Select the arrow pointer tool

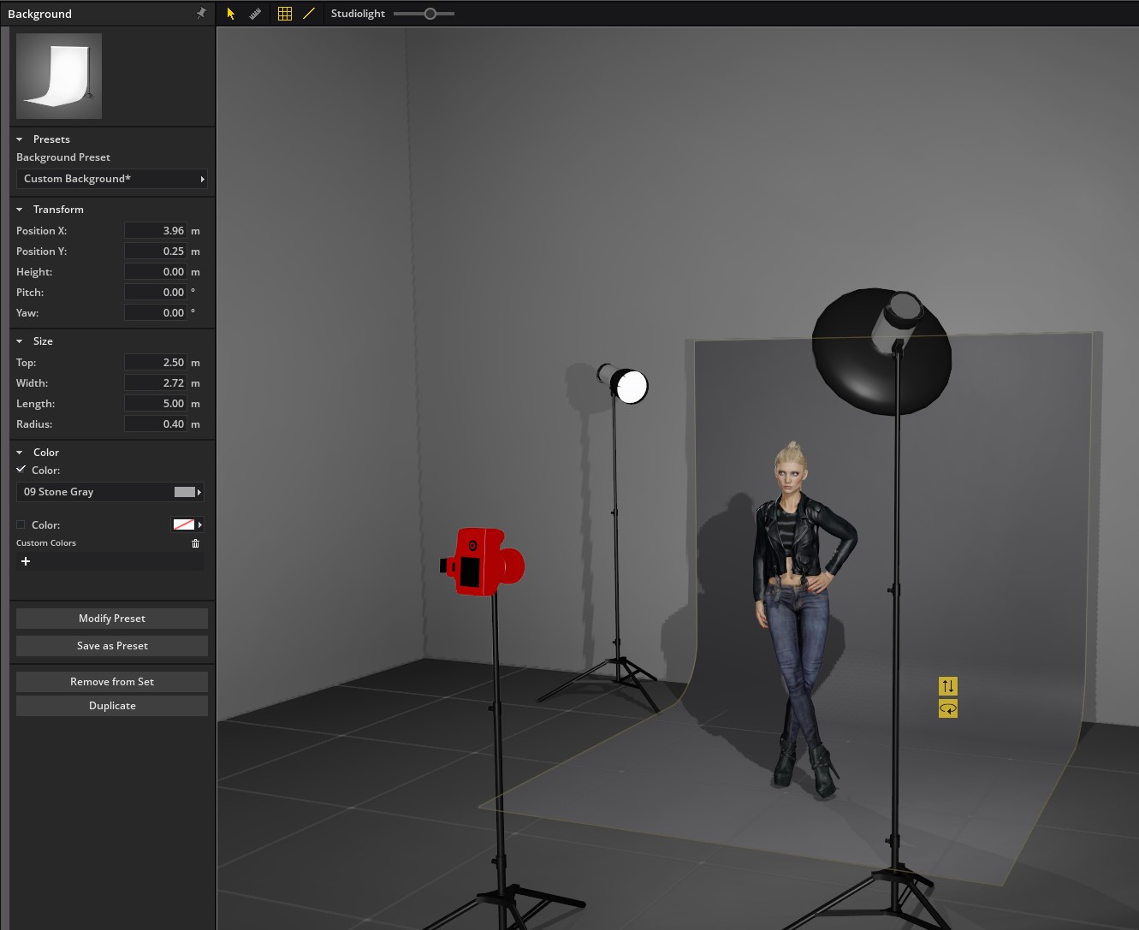pos(230,14)
